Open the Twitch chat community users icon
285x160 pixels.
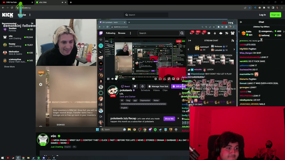pyautogui.click(x=232, y=40)
